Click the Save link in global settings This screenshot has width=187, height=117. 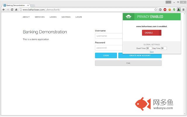(152, 51)
